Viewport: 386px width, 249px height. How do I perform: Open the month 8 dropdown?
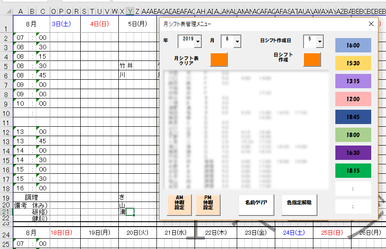[x=237, y=41]
